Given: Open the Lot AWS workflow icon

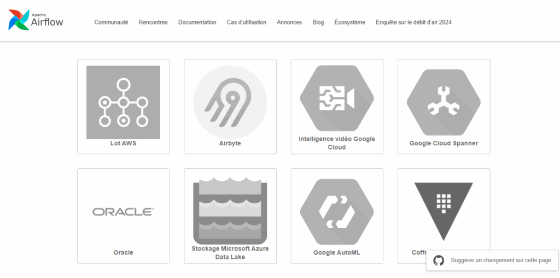Looking at the screenshot, I should pos(124,102).
